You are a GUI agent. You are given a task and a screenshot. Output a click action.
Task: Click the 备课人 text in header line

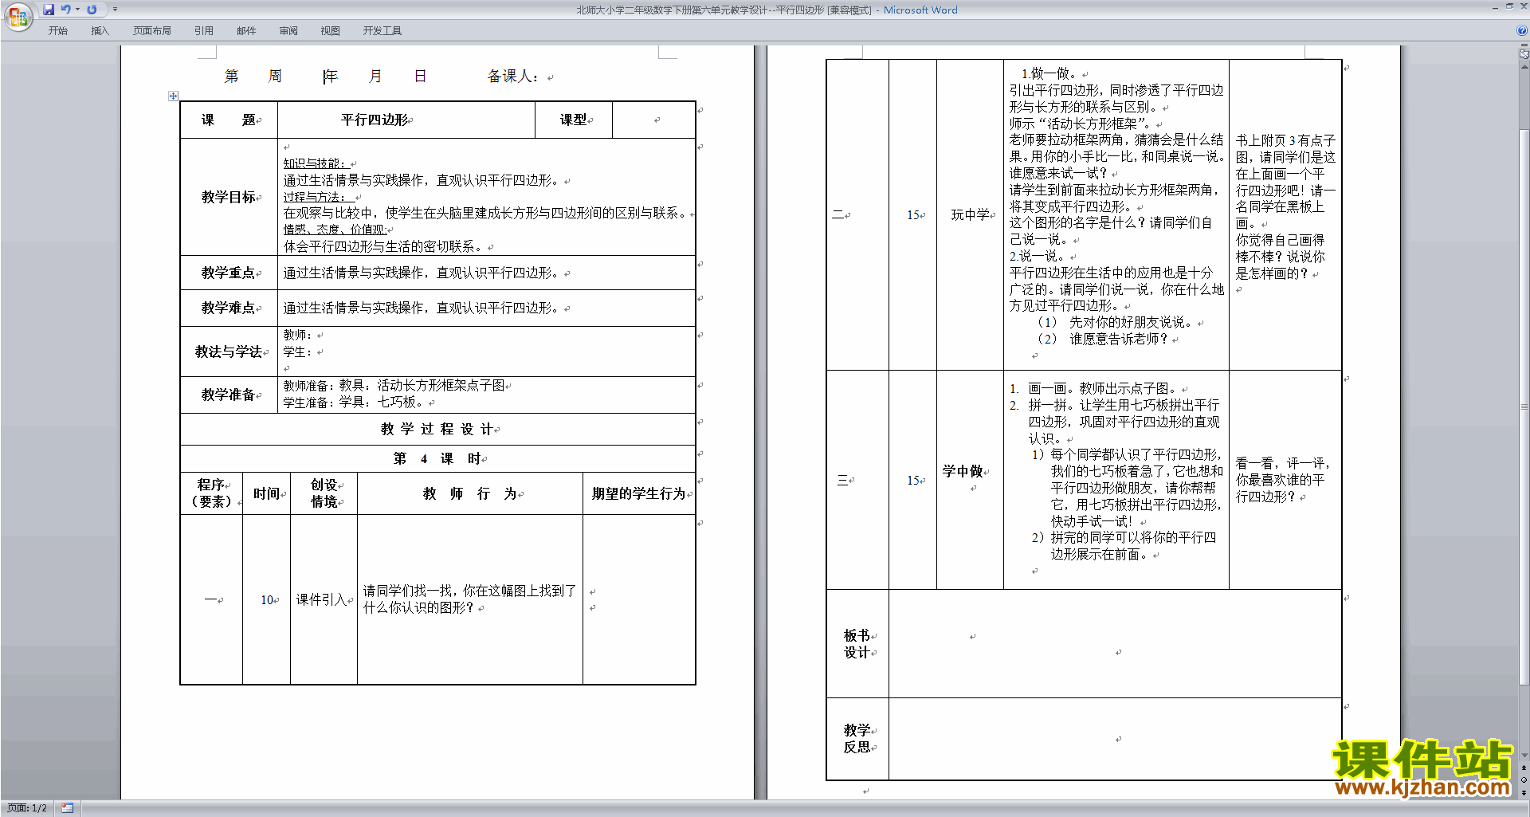512,77
